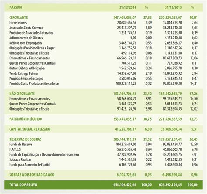The height and width of the screenshot is (194, 207).
Task: Click value 4.173.210,88 for Adiantamento de Clientes
Action: (x=173, y=38)
